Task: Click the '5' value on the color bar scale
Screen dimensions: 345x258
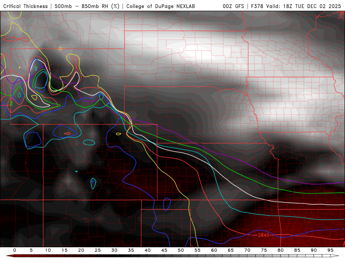Action: point(31,250)
